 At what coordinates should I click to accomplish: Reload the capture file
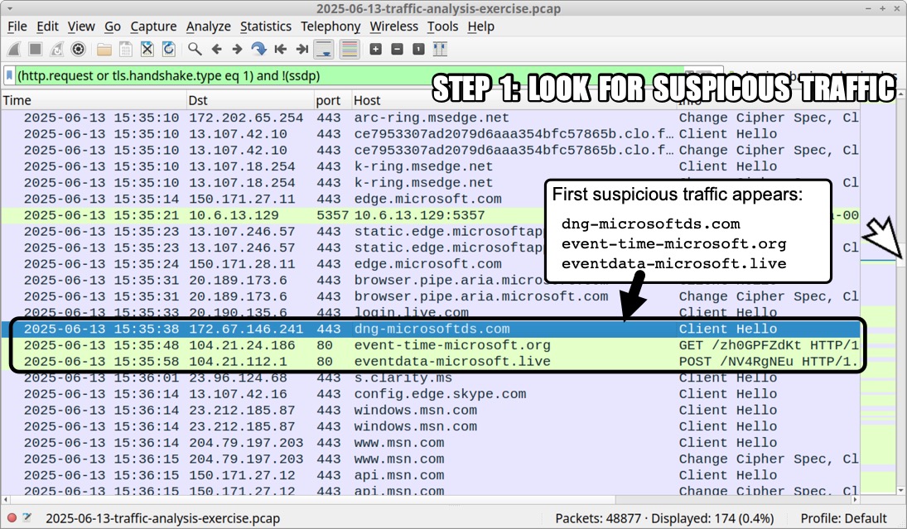[x=168, y=50]
